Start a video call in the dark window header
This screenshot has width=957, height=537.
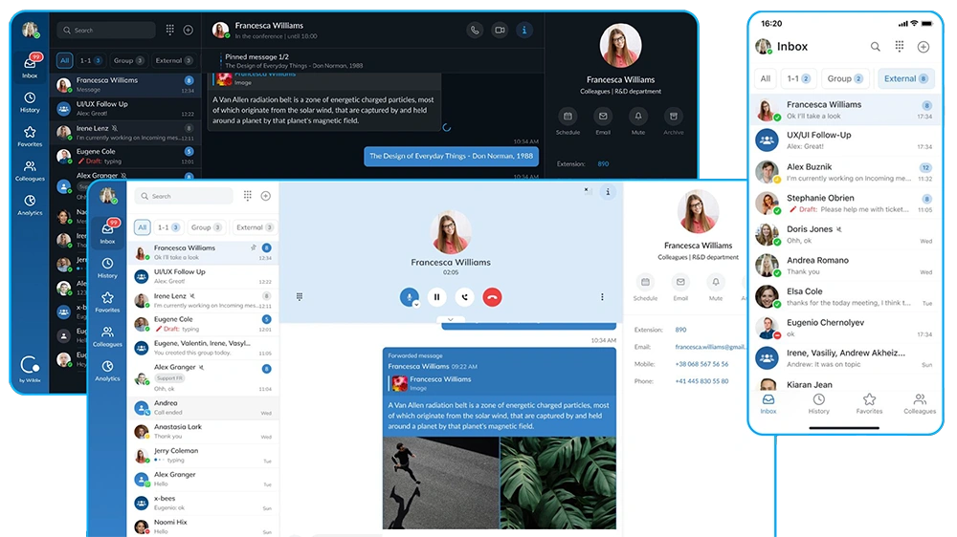[x=499, y=31]
